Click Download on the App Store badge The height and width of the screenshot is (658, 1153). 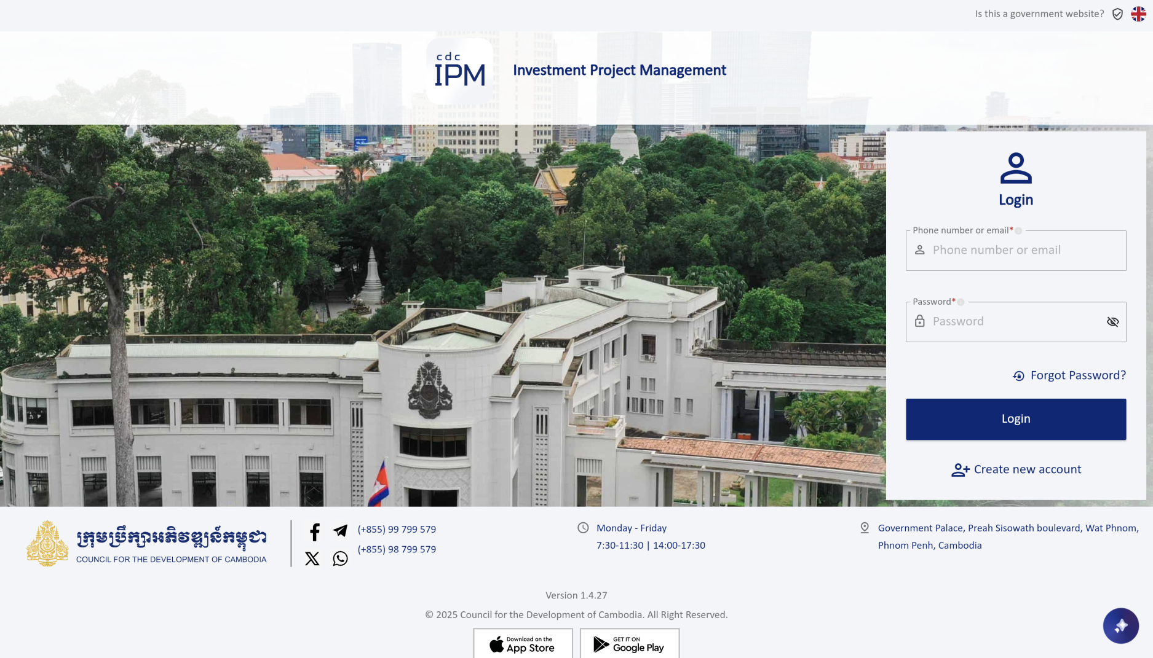click(x=523, y=644)
